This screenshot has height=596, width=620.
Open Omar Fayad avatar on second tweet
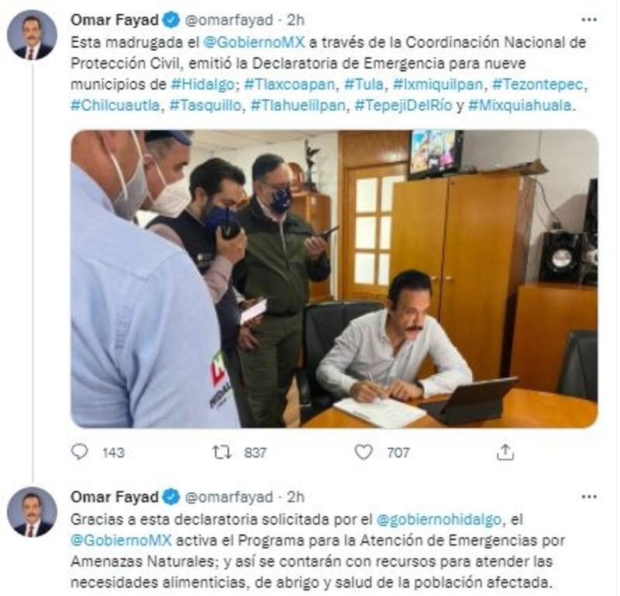32,512
